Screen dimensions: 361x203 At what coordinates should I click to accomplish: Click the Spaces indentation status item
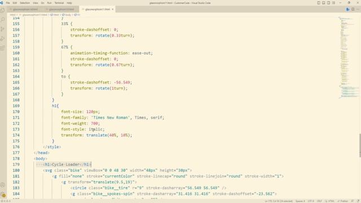click(300, 201)
